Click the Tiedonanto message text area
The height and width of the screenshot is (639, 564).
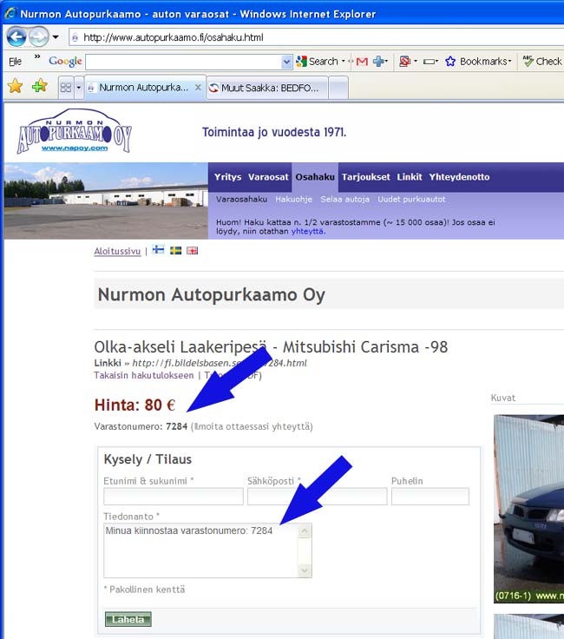(x=200, y=550)
